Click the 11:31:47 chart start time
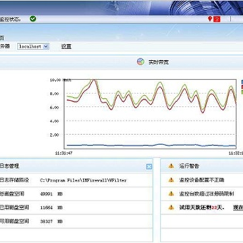243x243 pixels. (64, 153)
